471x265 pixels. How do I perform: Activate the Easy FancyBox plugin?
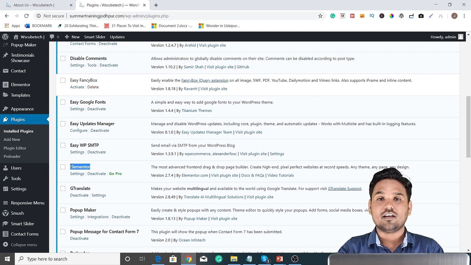[x=77, y=87]
